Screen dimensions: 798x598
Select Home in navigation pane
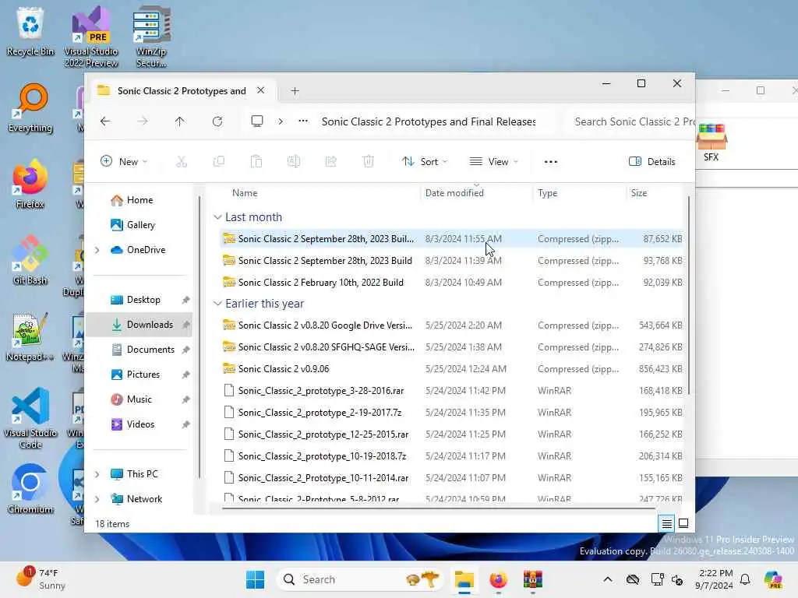[x=139, y=200]
